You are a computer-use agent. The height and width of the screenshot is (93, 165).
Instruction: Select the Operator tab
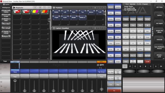pos(133,4)
